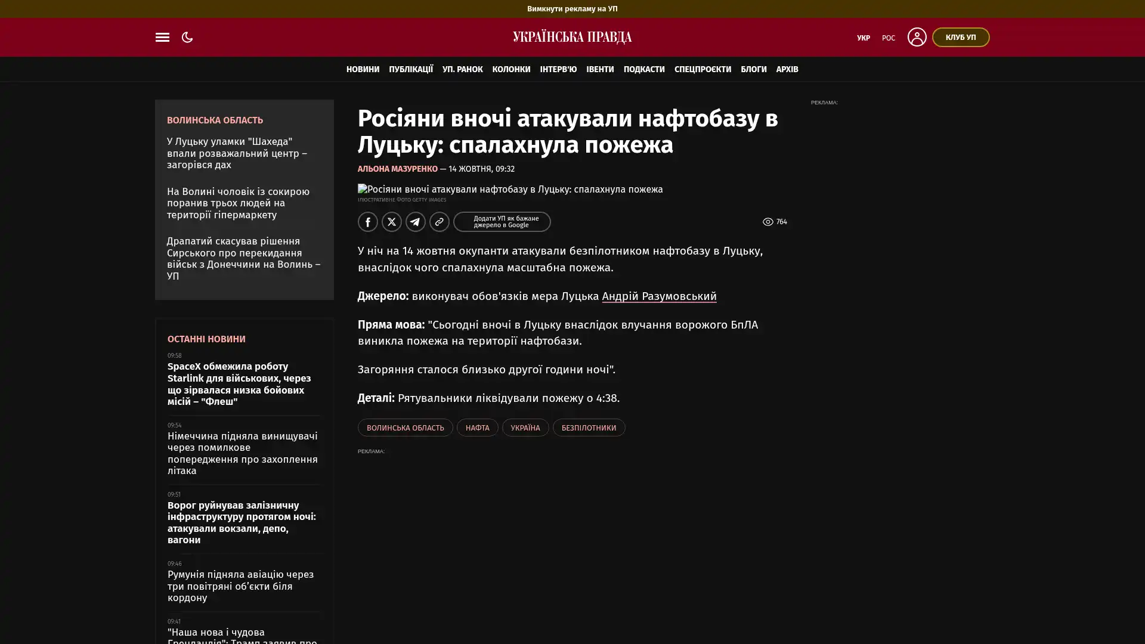
Task: Share article on X (Twitter)
Action: tap(392, 222)
